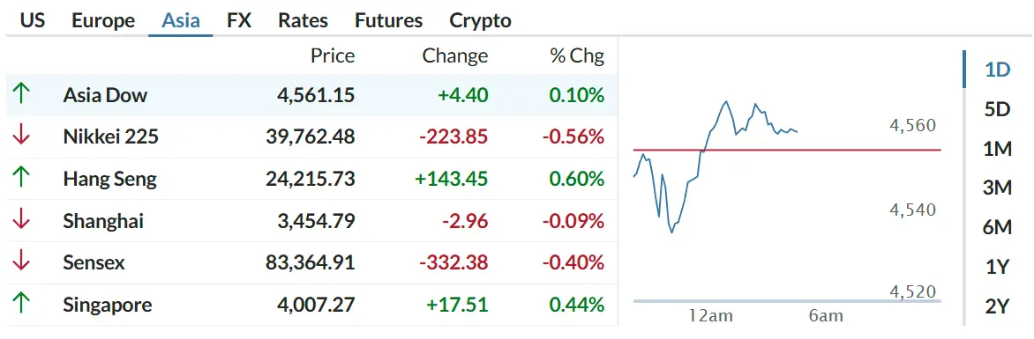
Task: Click the red down arrow beside Sensex
Action: 21,262
